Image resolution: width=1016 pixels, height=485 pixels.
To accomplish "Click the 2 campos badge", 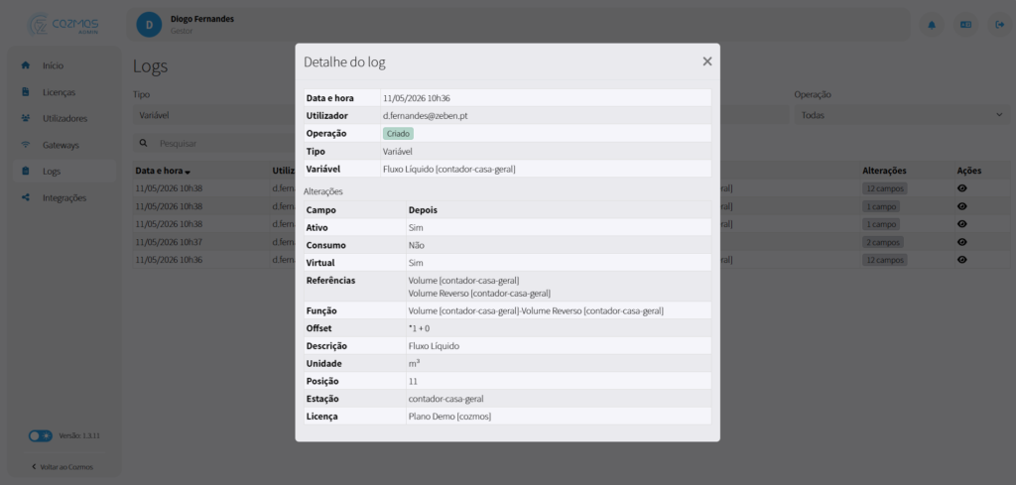I will [882, 242].
